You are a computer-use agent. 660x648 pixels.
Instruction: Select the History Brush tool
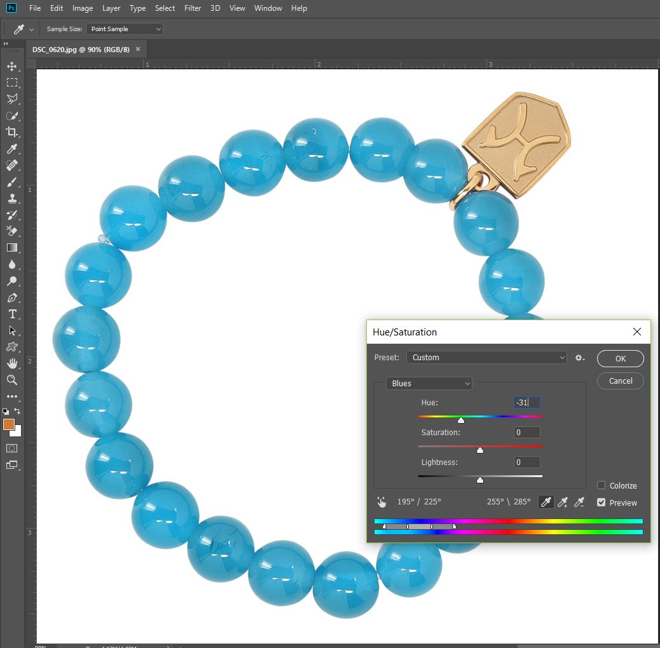point(12,215)
